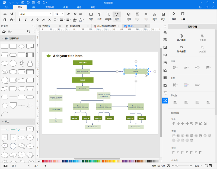
Task: Toggle underline formatting
Action: pos(32,20)
